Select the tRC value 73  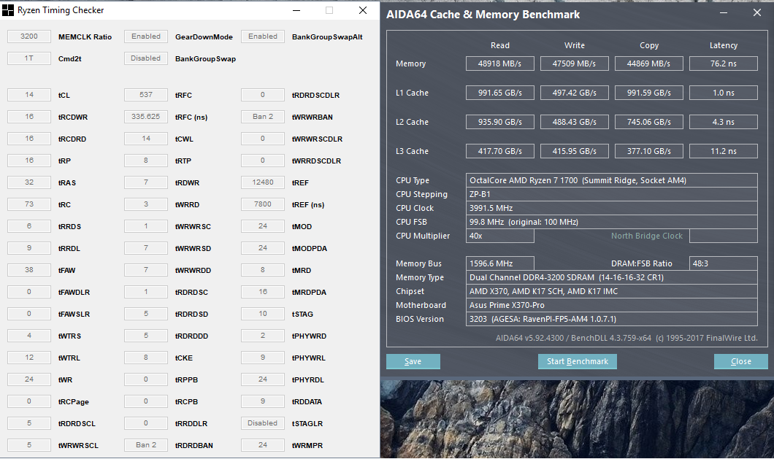(29, 204)
